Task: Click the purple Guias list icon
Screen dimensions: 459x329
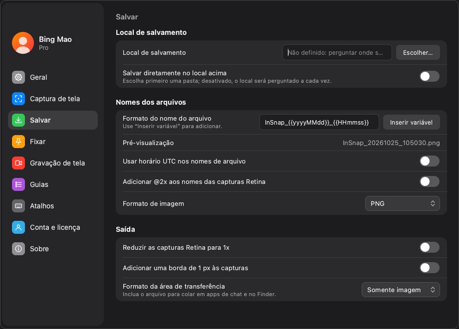Action: 18,184
